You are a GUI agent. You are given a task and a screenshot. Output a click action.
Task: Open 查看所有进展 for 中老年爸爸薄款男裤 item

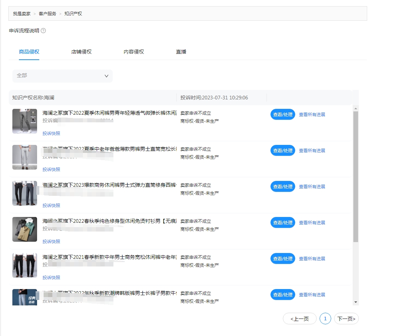(x=312, y=151)
